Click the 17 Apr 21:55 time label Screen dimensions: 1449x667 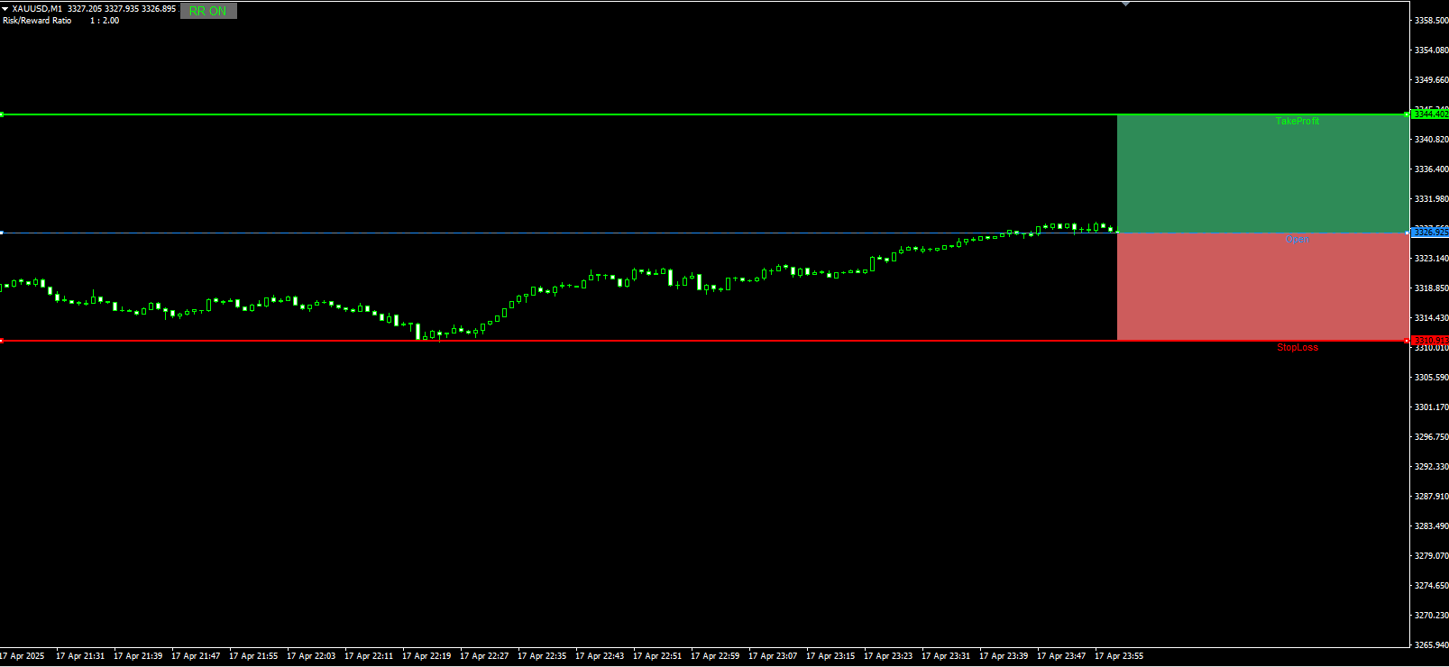tap(253, 656)
